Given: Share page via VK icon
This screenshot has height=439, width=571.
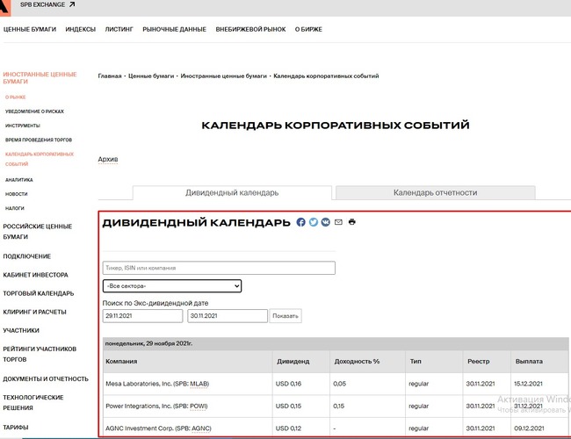Looking at the screenshot, I should coord(326,222).
